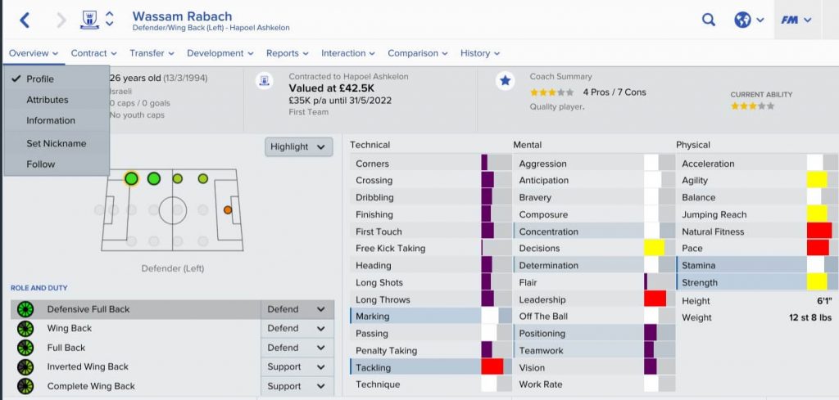Click the Set Nickname option
The height and width of the screenshot is (400, 839).
pyautogui.click(x=56, y=143)
